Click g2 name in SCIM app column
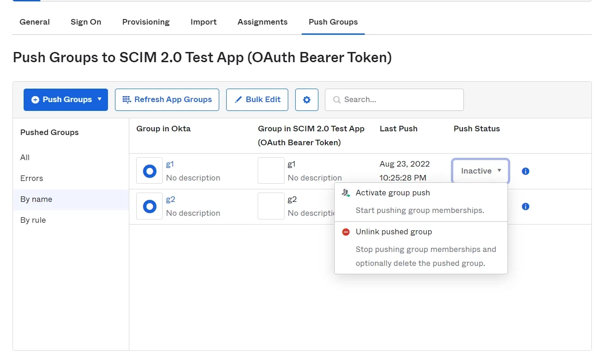This screenshot has width=602, height=355. click(x=292, y=200)
